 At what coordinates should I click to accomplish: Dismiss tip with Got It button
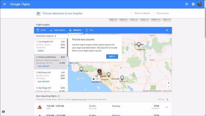pos(112,56)
